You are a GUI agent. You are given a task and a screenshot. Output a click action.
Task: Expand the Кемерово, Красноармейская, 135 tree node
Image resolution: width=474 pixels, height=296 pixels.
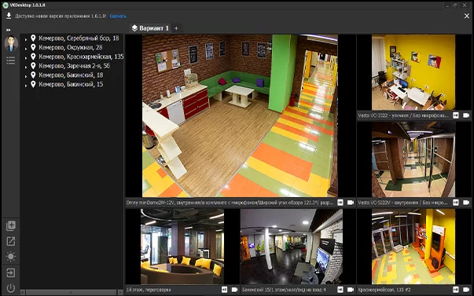tap(26, 57)
